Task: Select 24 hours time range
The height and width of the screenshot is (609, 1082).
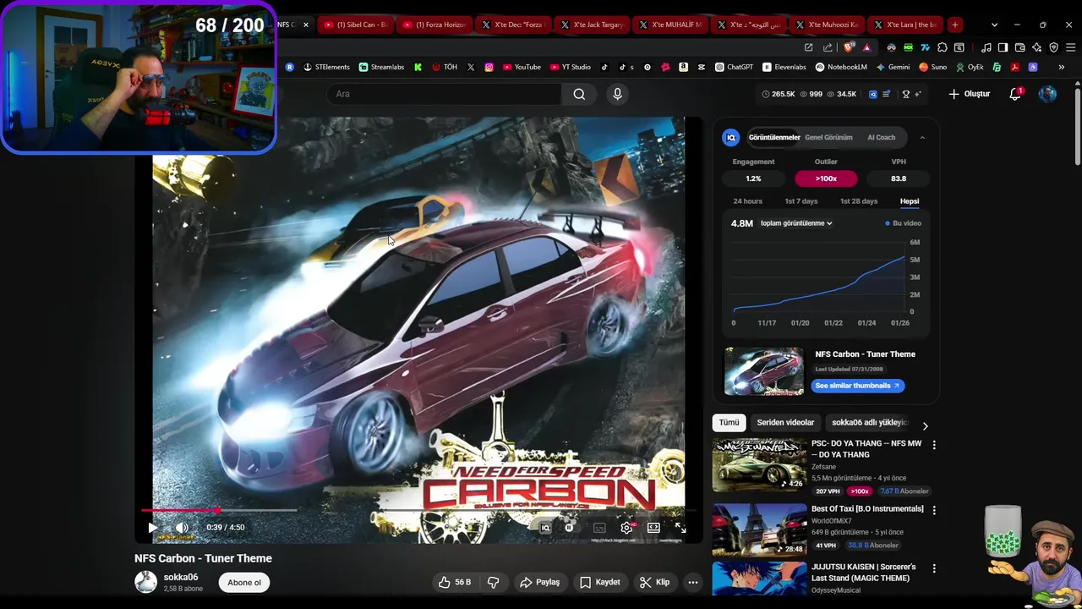Action: point(747,201)
